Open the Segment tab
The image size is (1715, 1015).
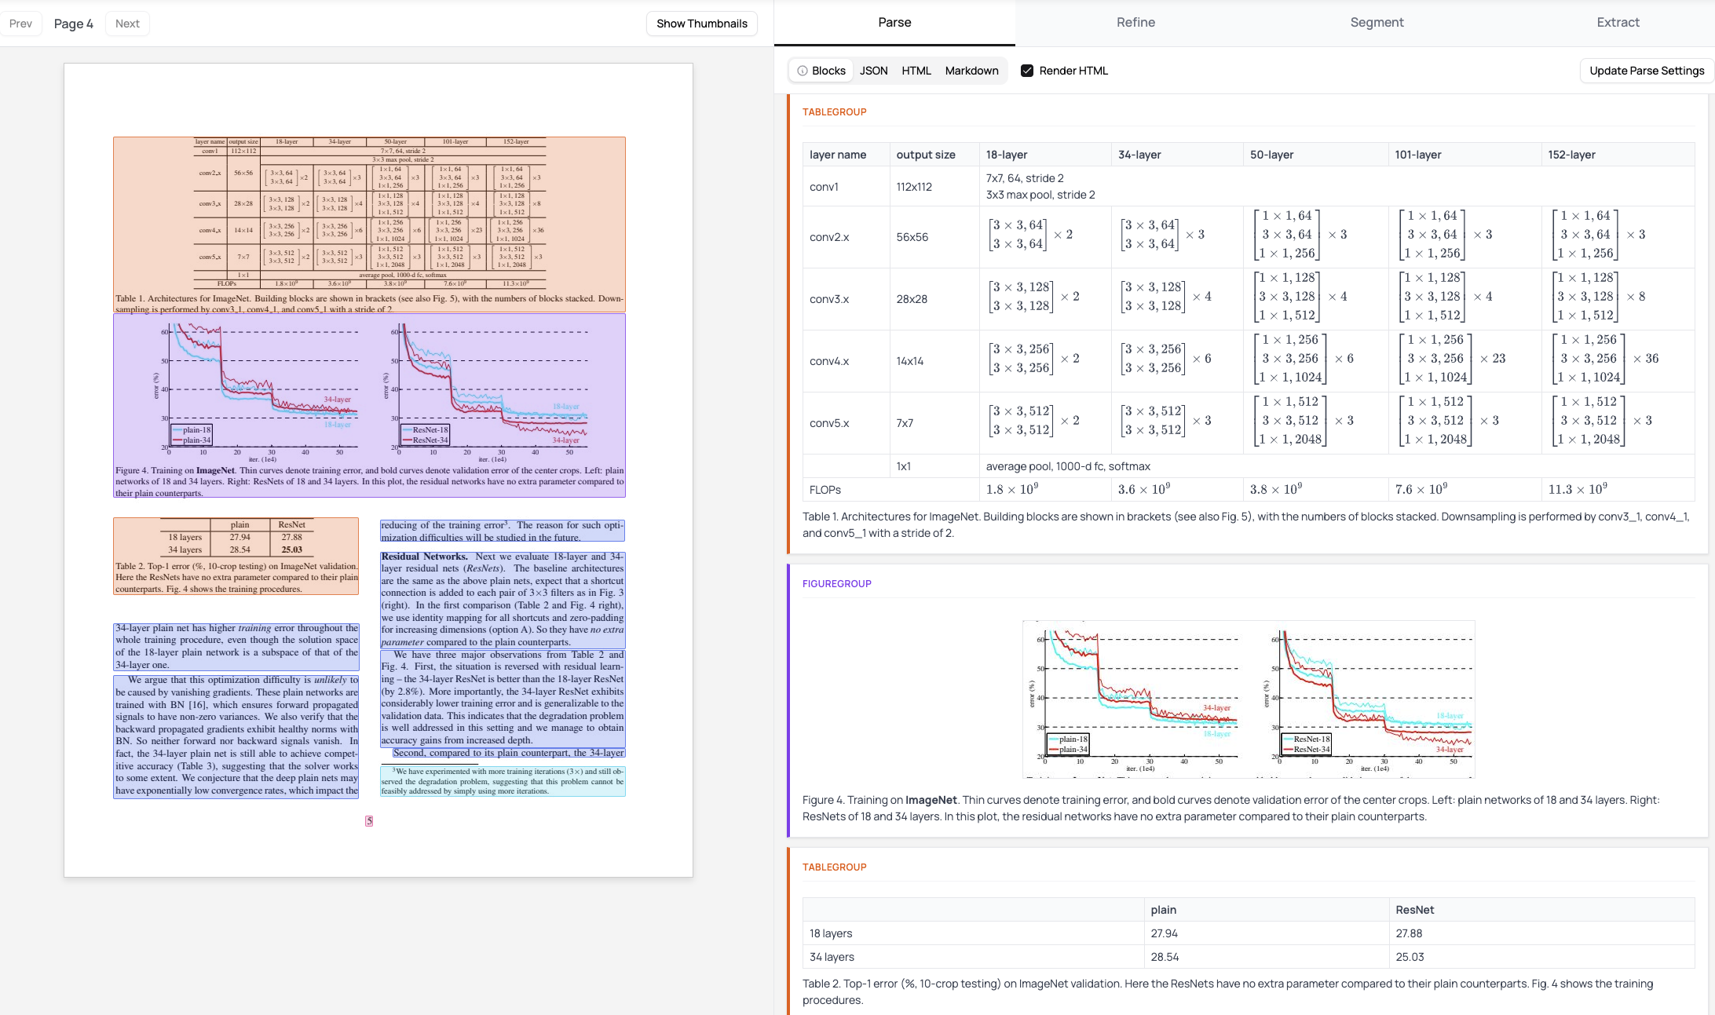(x=1377, y=22)
